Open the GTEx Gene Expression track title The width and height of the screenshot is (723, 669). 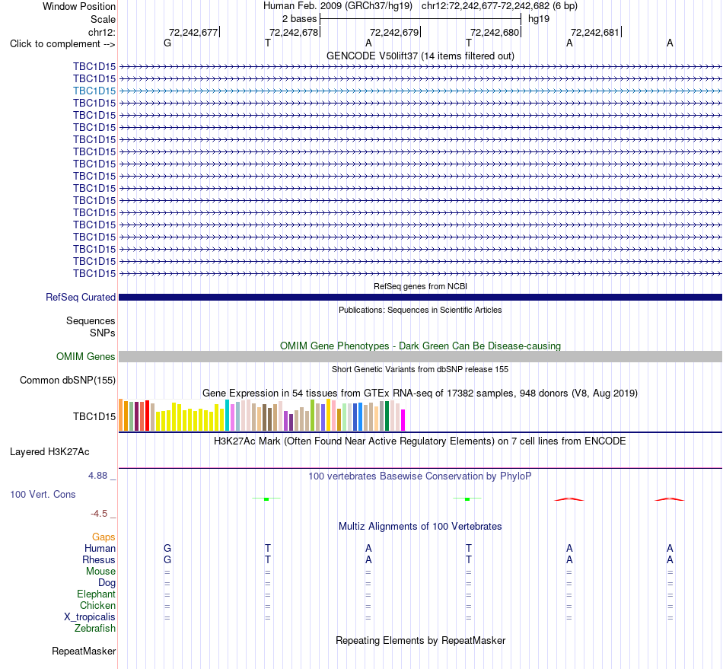(420, 393)
